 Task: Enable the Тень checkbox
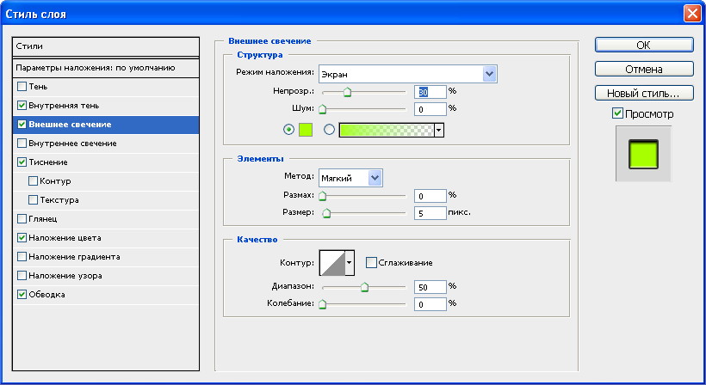click(x=22, y=86)
